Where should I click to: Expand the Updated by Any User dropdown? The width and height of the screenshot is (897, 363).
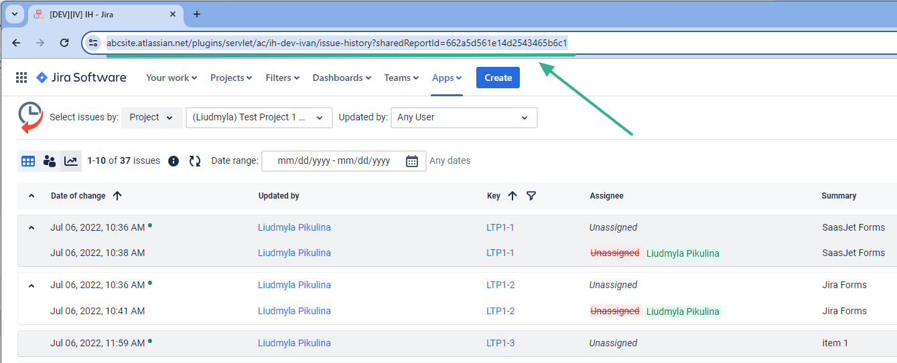click(464, 118)
